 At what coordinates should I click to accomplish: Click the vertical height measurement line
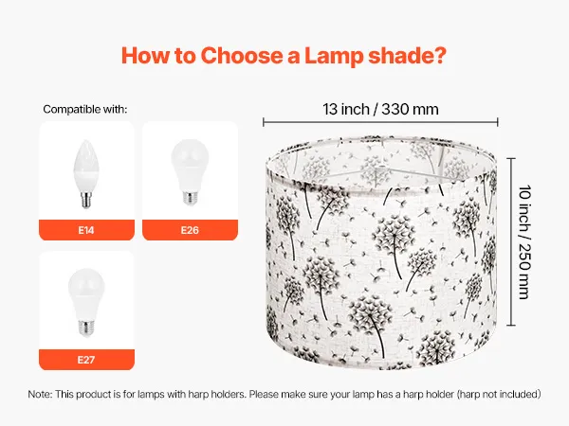[511, 241]
